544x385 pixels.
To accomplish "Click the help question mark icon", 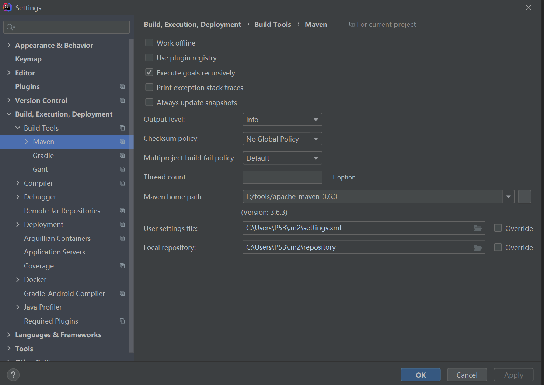I will tap(13, 375).
